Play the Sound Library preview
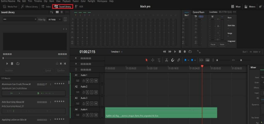 7,64
